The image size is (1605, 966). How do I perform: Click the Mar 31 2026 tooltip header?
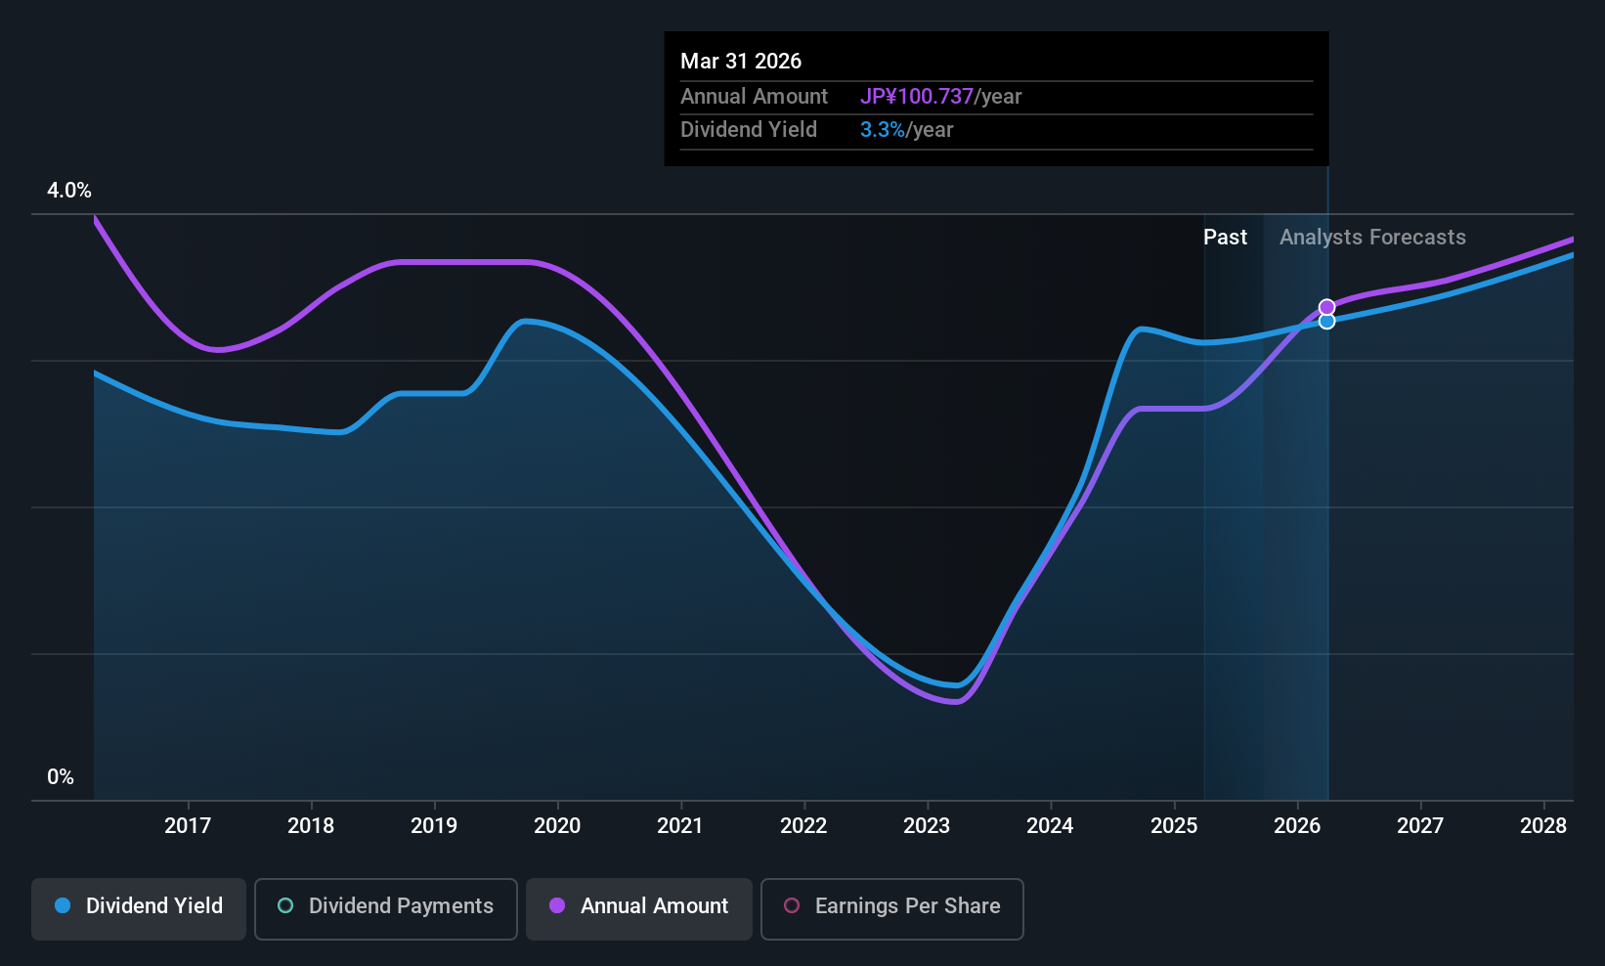[741, 62]
